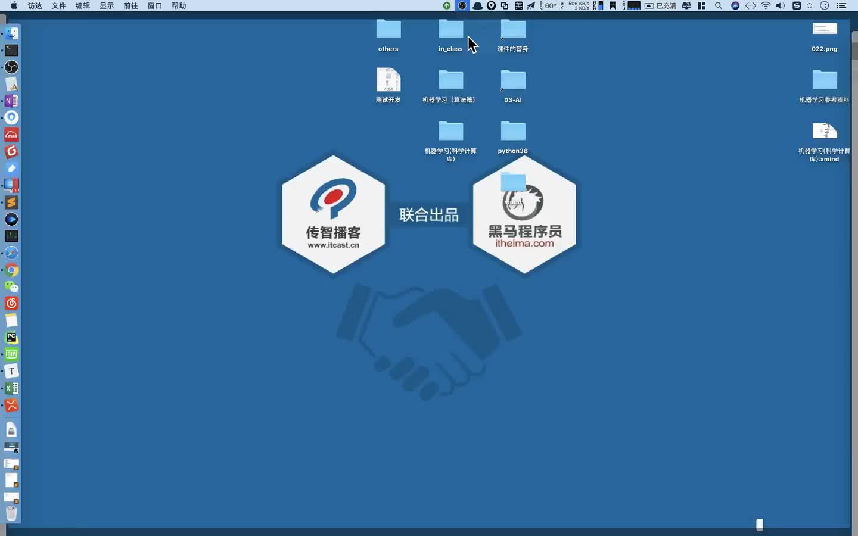Open Microsoft Excel in the dock
The image size is (858, 536).
coord(11,388)
